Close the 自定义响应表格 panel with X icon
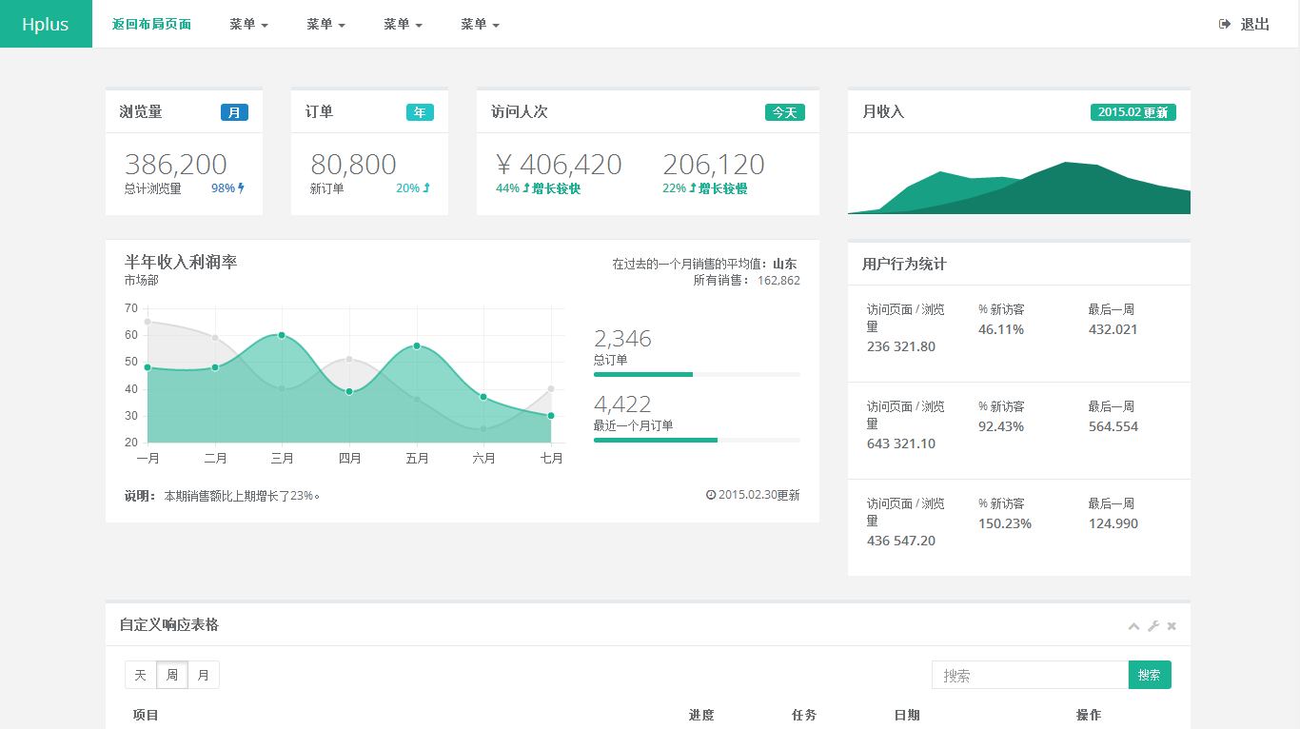The height and width of the screenshot is (729, 1300). (1172, 626)
